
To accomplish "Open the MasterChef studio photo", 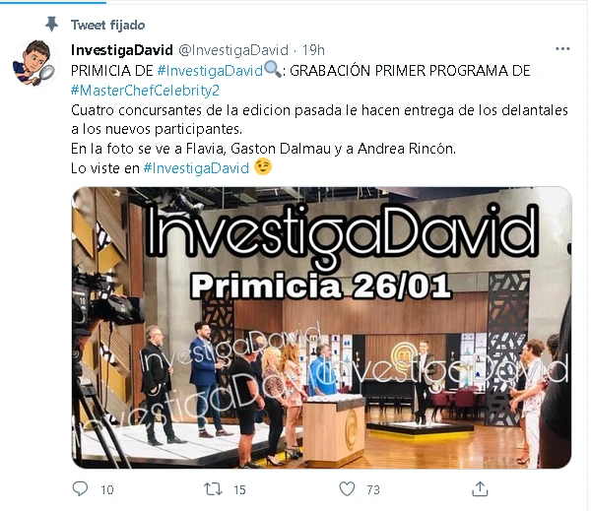I will [321, 328].
